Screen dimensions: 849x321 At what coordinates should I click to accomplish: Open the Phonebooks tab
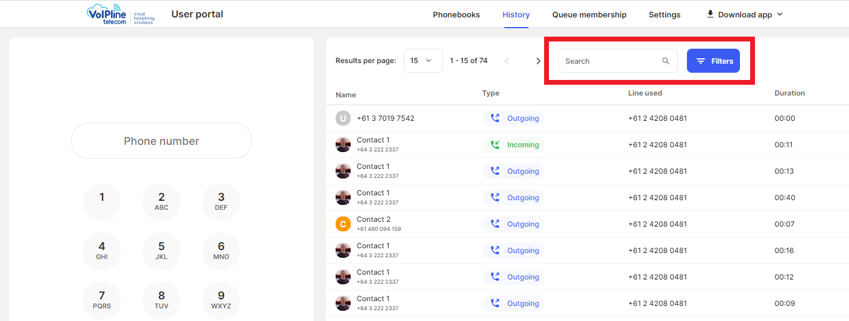click(x=456, y=14)
